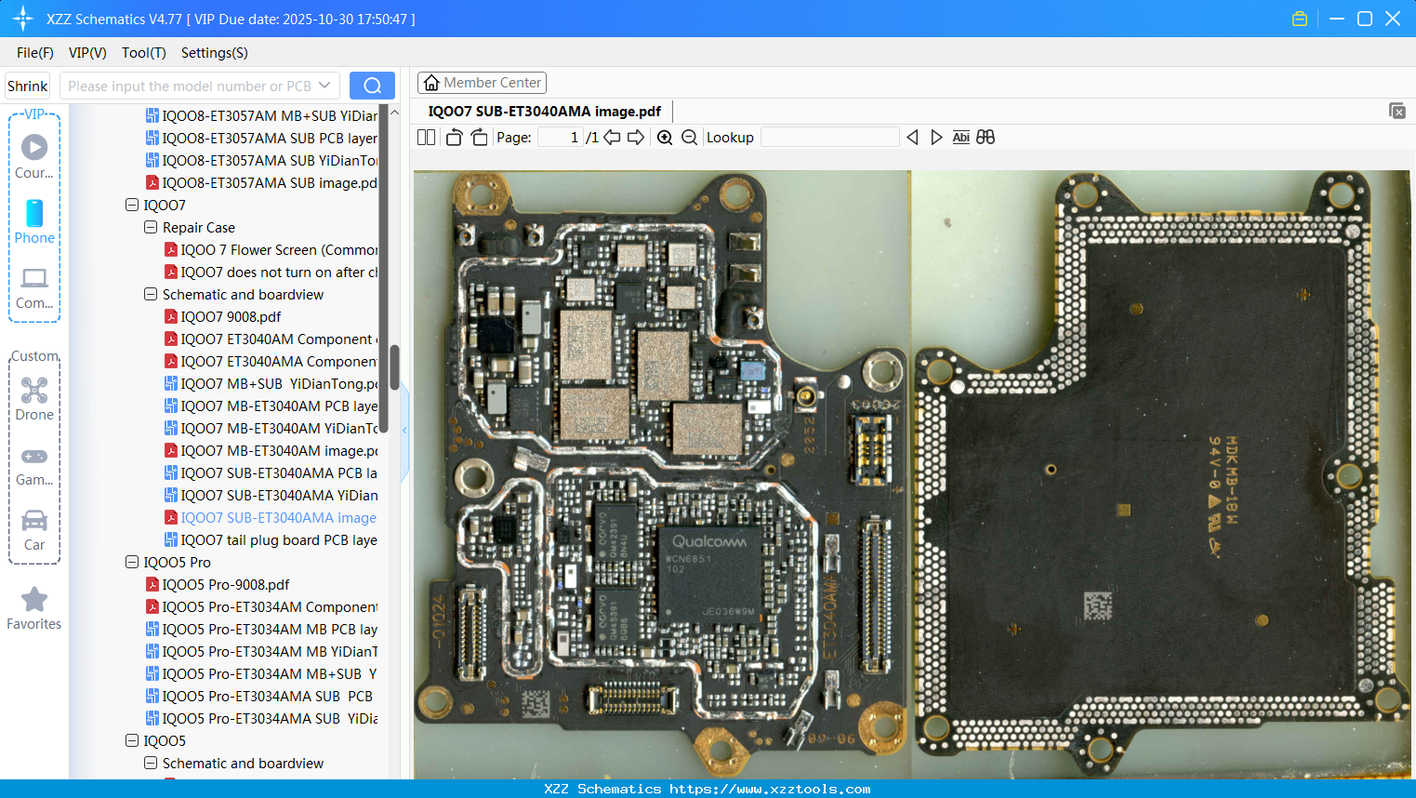This screenshot has width=1416, height=798.
Task: Open the Courses section in sidebar
Action: click(34, 157)
